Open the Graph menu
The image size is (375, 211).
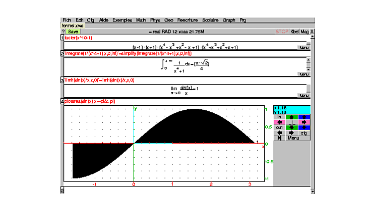[x=229, y=20]
